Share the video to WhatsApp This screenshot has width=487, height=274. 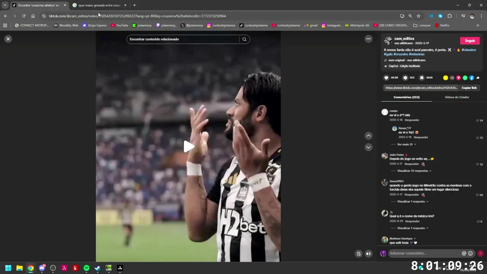465,78
